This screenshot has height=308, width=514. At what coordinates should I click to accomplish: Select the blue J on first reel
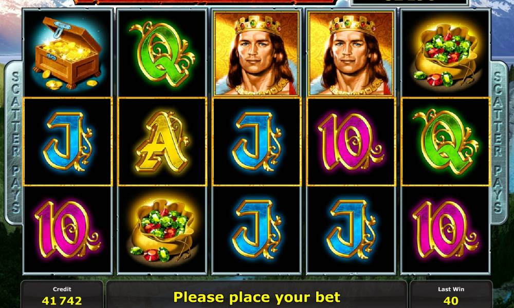coord(67,141)
